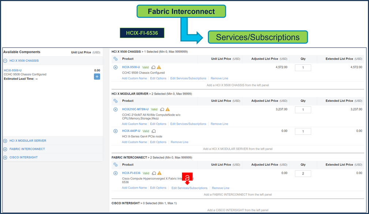This screenshot has height=214, width=369.
Task: Remove Line for HCIX-440P-U
Action: click(x=179, y=142)
